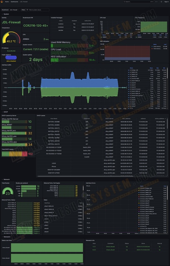The width and height of the screenshot is (170, 266).
Task: Click the search magnifier icon in top bar
Action: [x=124, y=2]
